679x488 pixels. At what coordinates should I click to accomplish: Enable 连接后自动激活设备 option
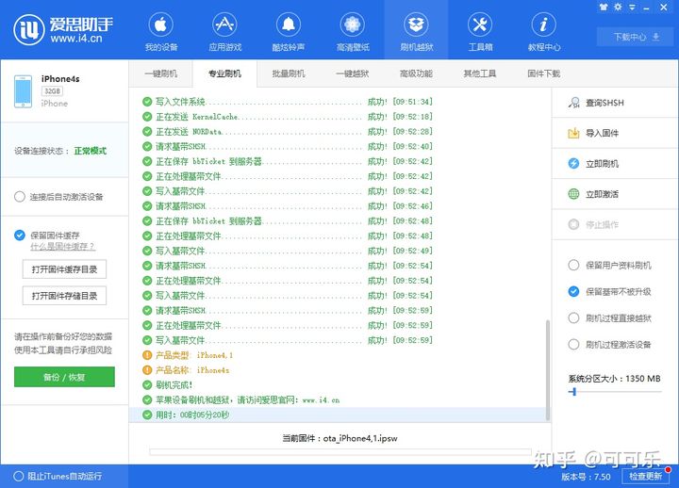pyautogui.click(x=20, y=197)
